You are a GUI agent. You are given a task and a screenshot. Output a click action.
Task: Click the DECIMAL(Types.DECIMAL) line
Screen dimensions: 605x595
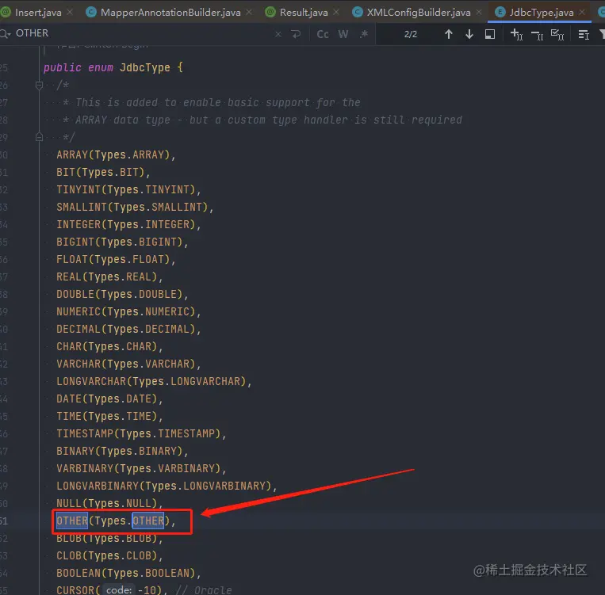(x=128, y=329)
